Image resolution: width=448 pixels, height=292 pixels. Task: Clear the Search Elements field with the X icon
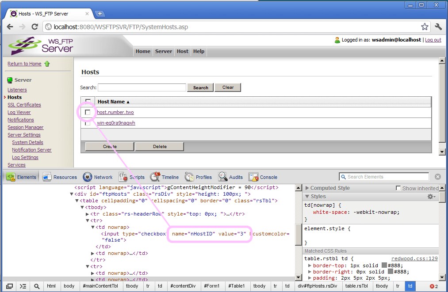(438, 177)
